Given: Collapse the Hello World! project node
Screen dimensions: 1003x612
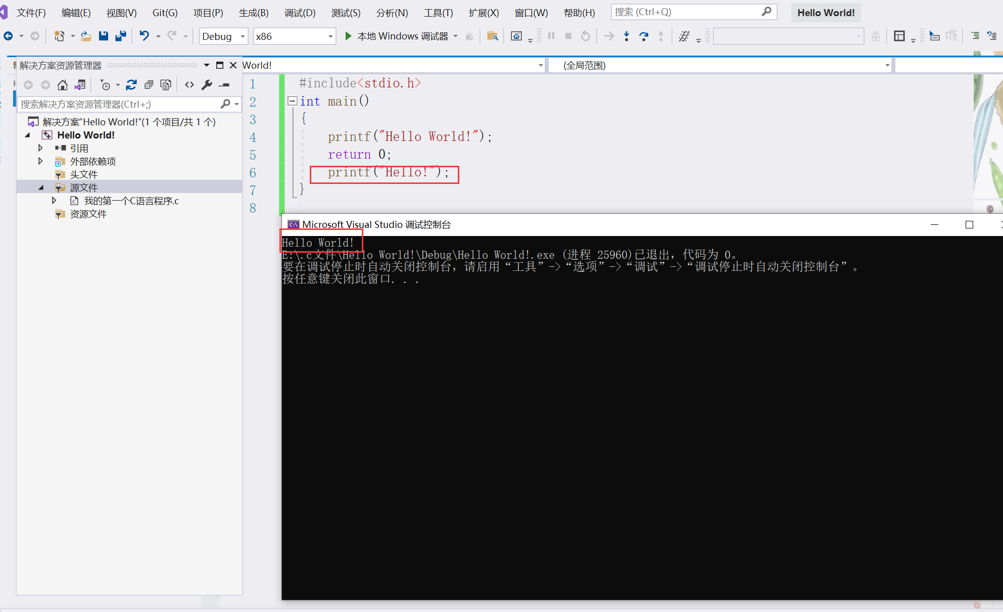Looking at the screenshot, I should 28,135.
